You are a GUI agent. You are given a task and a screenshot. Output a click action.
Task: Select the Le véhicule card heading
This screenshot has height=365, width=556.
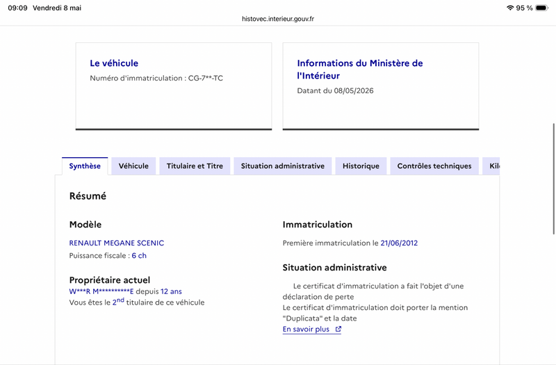point(114,63)
